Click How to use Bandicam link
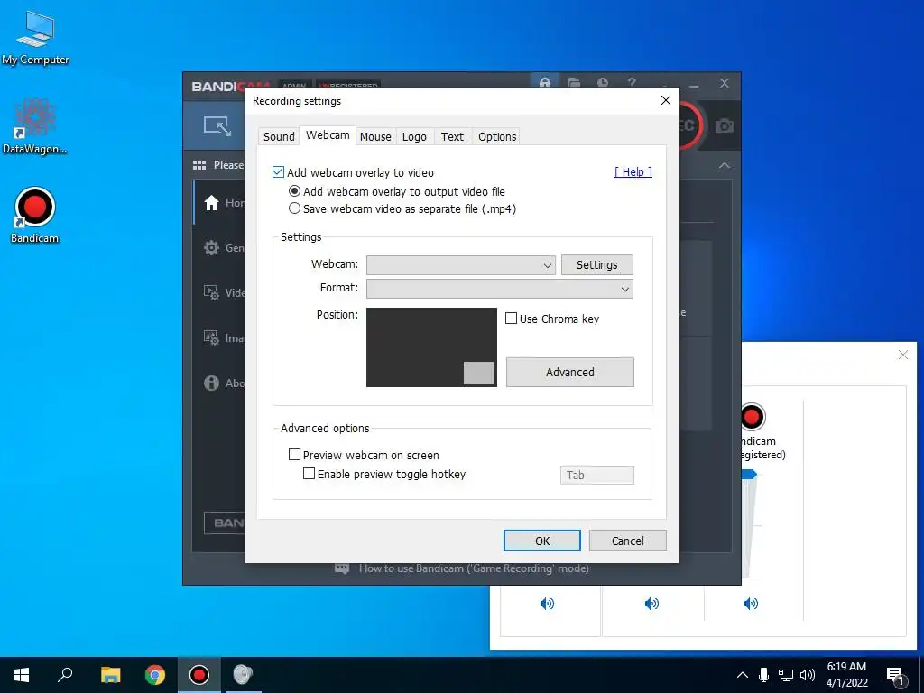 [474, 568]
